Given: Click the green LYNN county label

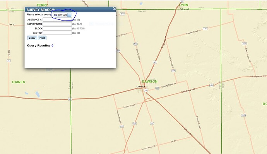Looking at the screenshot, I should (183, 5).
